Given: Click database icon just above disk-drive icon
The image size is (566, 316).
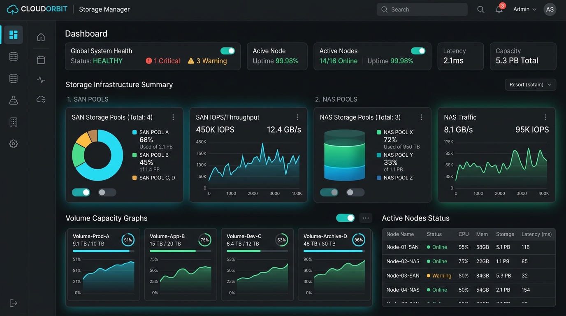Looking at the screenshot, I should coord(14,79).
